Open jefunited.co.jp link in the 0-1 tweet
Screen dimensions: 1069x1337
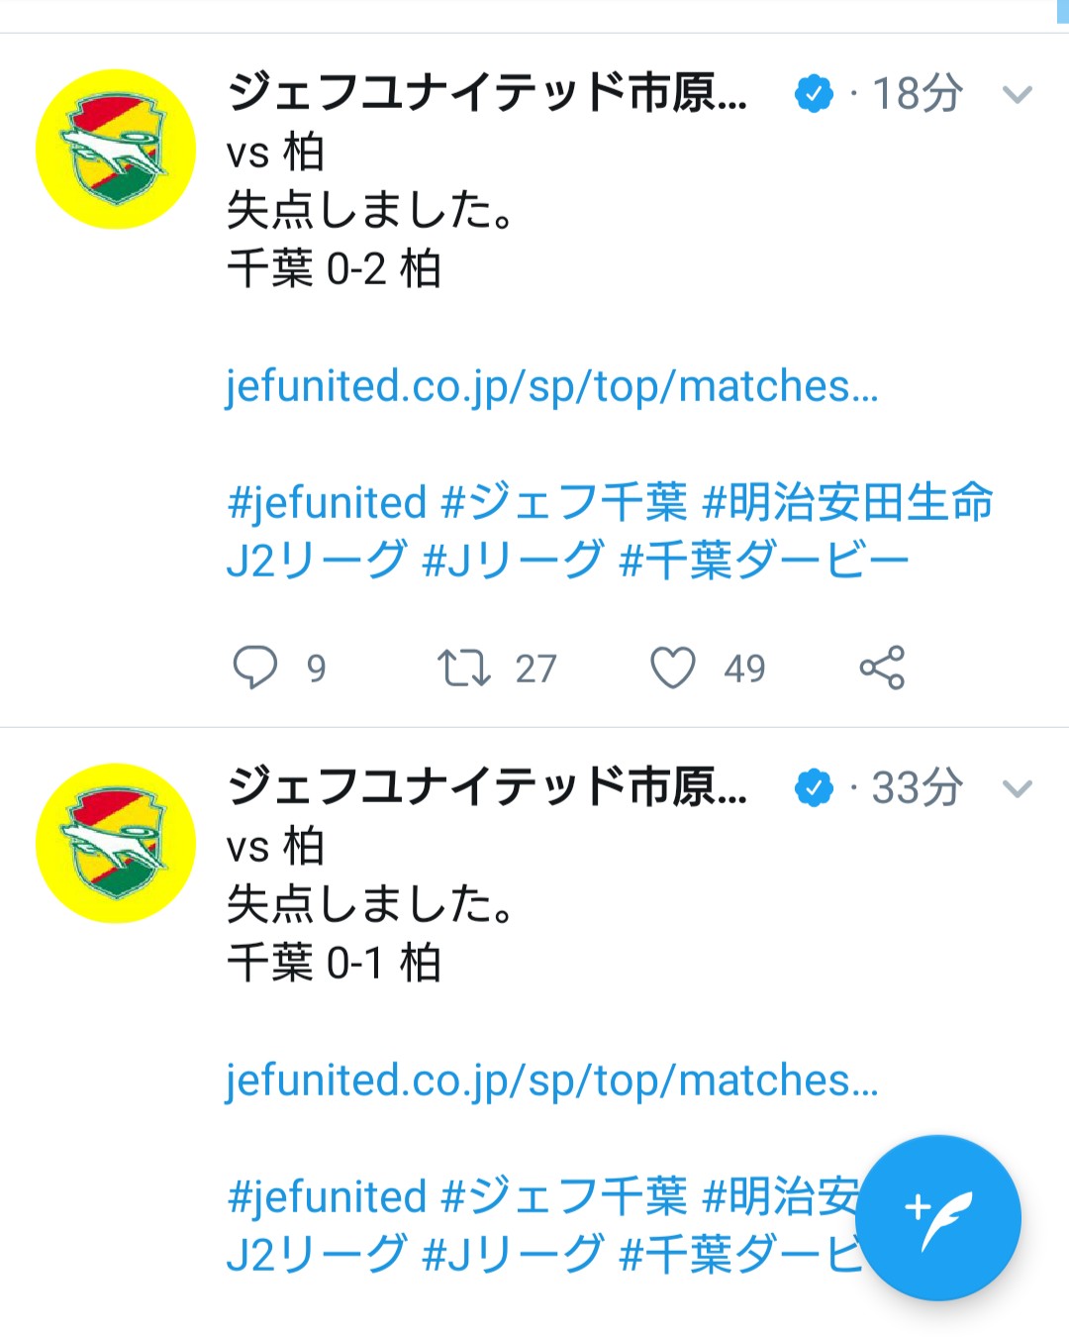551,1080
